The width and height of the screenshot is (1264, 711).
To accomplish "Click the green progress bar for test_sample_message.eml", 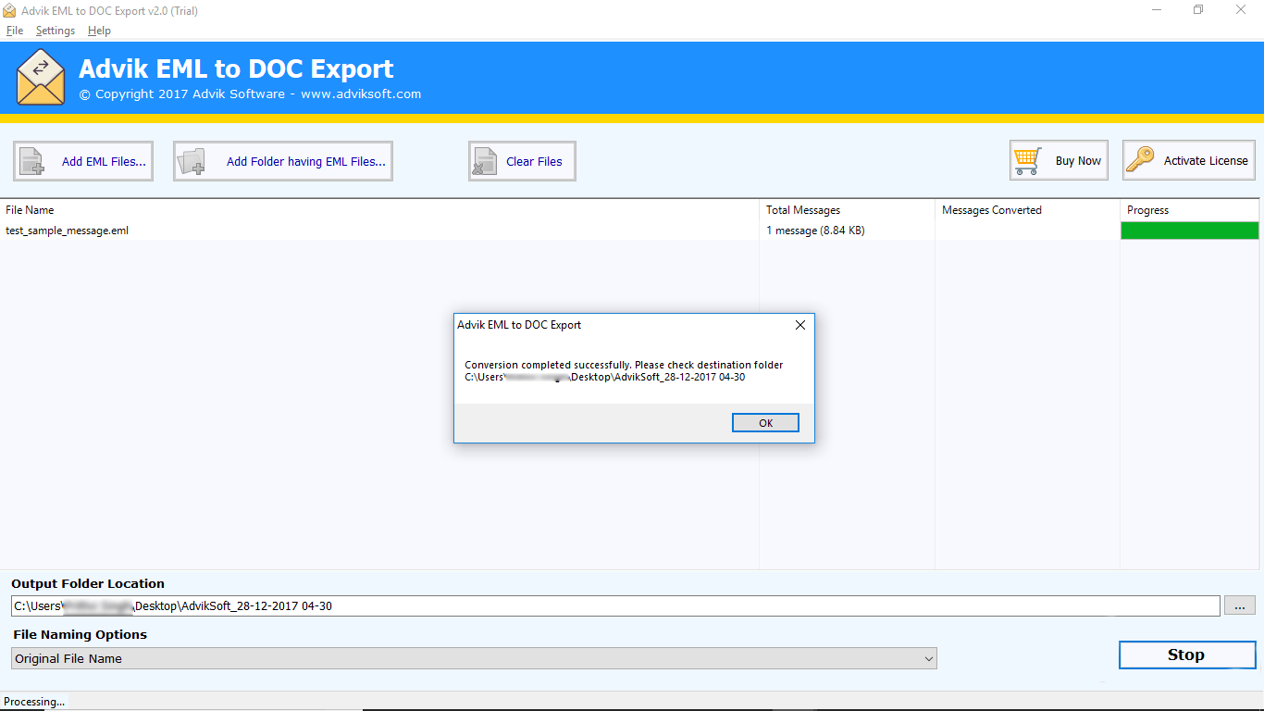I will 1190,231.
